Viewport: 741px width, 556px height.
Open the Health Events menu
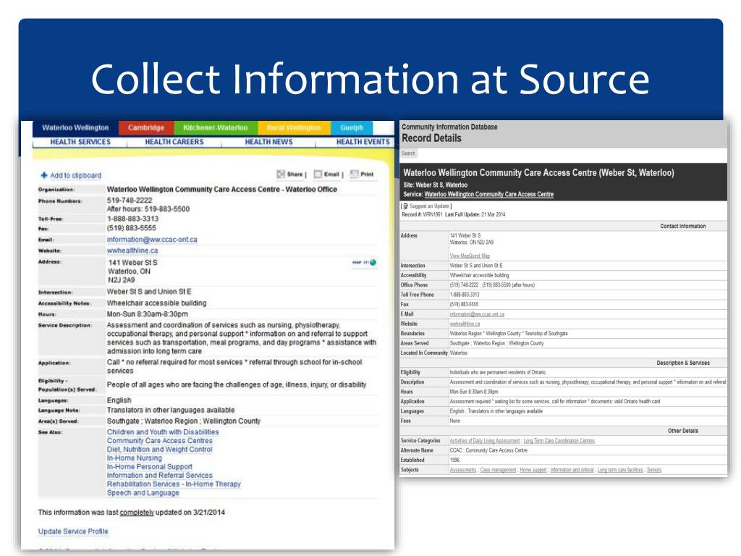point(363,142)
